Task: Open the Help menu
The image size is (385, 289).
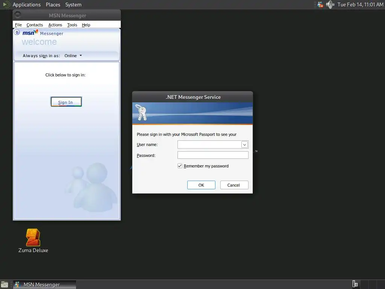Action: click(86, 25)
